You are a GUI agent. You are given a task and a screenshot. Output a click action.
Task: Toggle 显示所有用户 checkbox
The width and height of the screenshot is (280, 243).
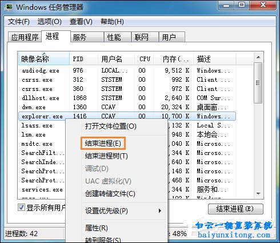(x=21, y=207)
